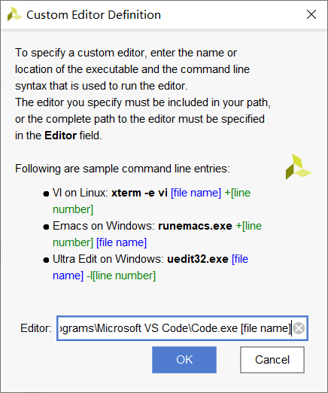Clear the Editor field with X icon
The width and height of the screenshot is (328, 393).
[299, 328]
